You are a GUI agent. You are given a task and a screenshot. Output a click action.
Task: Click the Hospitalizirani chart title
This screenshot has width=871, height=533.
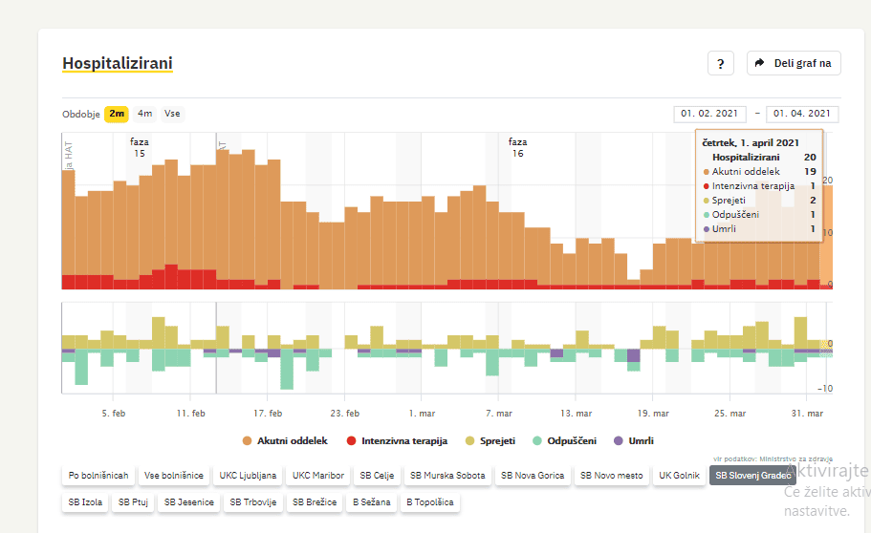coord(118,63)
